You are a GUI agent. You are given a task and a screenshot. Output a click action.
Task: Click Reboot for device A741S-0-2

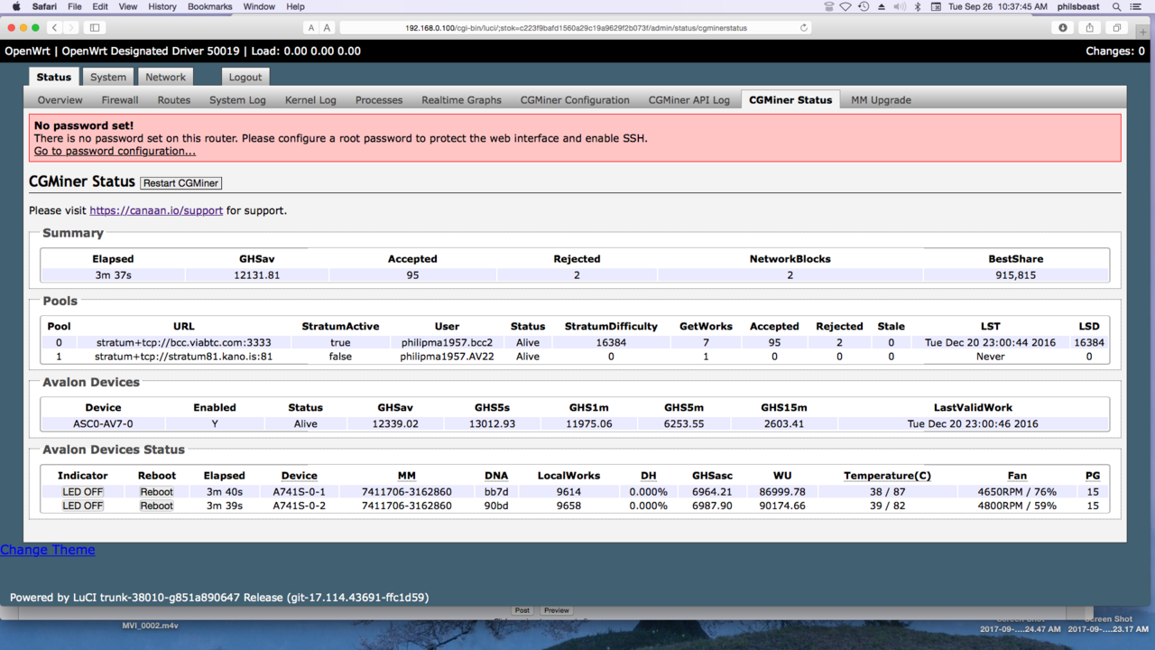(x=156, y=506)
